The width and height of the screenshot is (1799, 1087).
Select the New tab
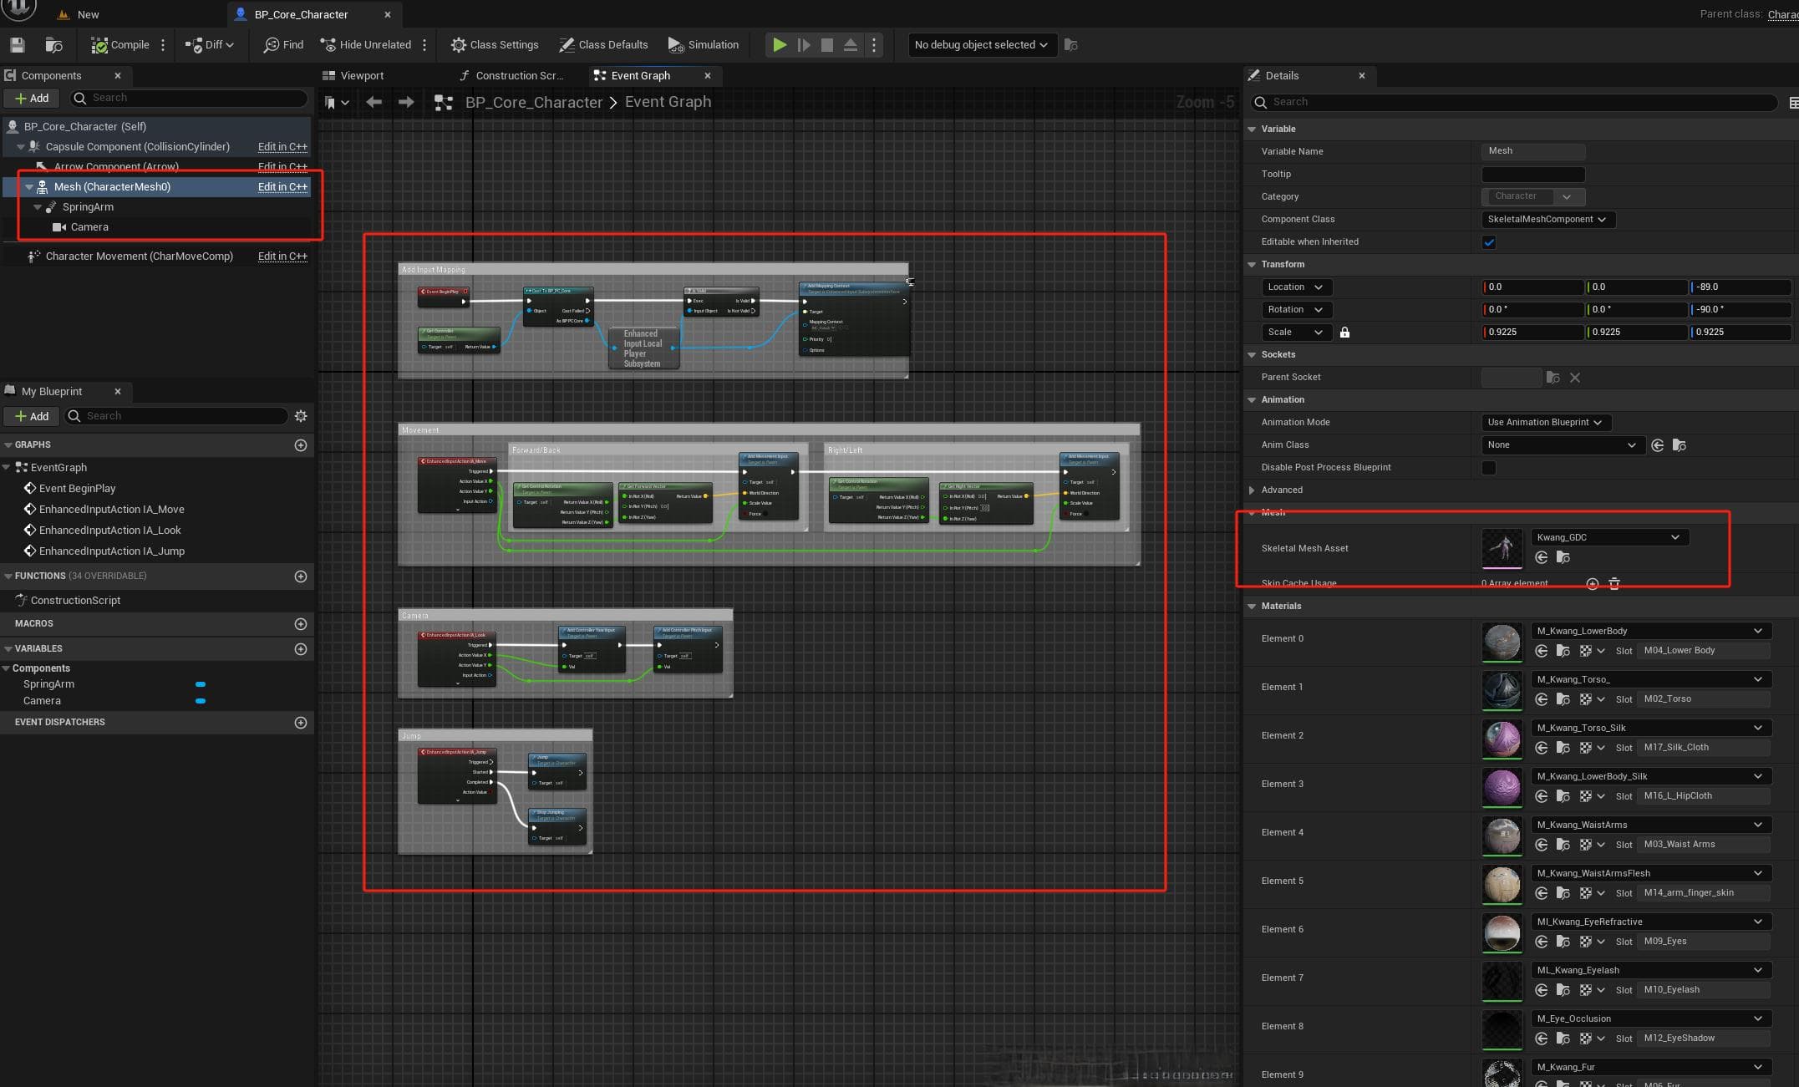point(79,14)
